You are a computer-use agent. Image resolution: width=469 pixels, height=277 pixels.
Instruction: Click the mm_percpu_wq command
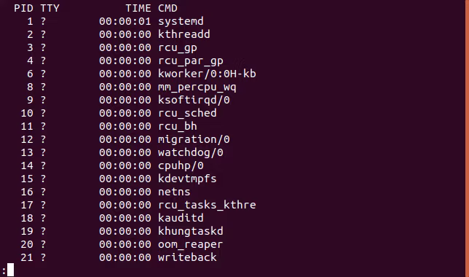tap(197, 87)
